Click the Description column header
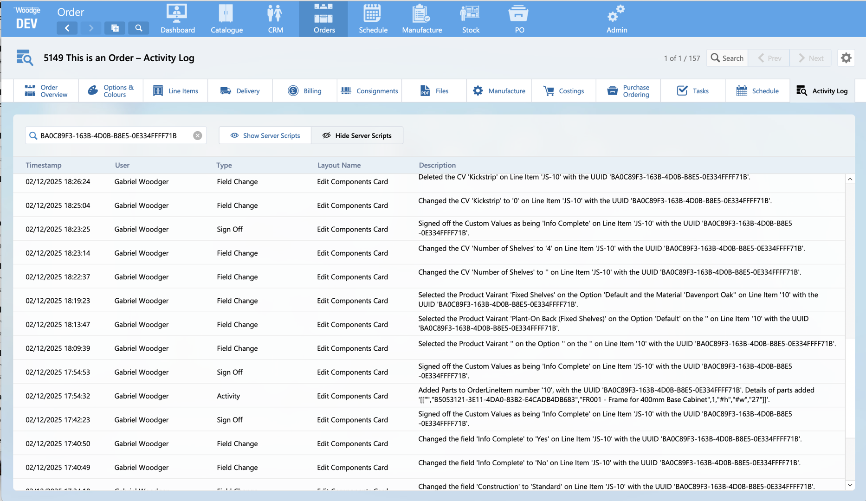 coord(437,165)
